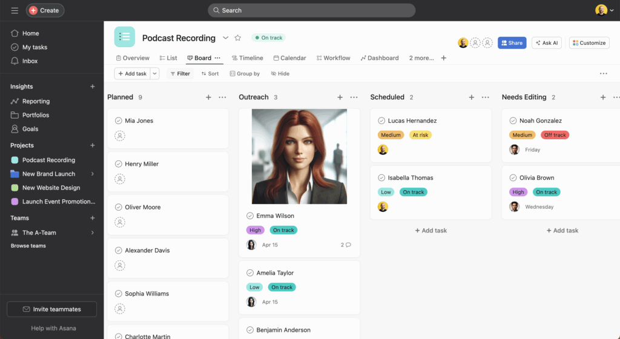Screen dimensions: 620x339
Task: Expand the New Brand Launch folder
Action: [93, 174]
